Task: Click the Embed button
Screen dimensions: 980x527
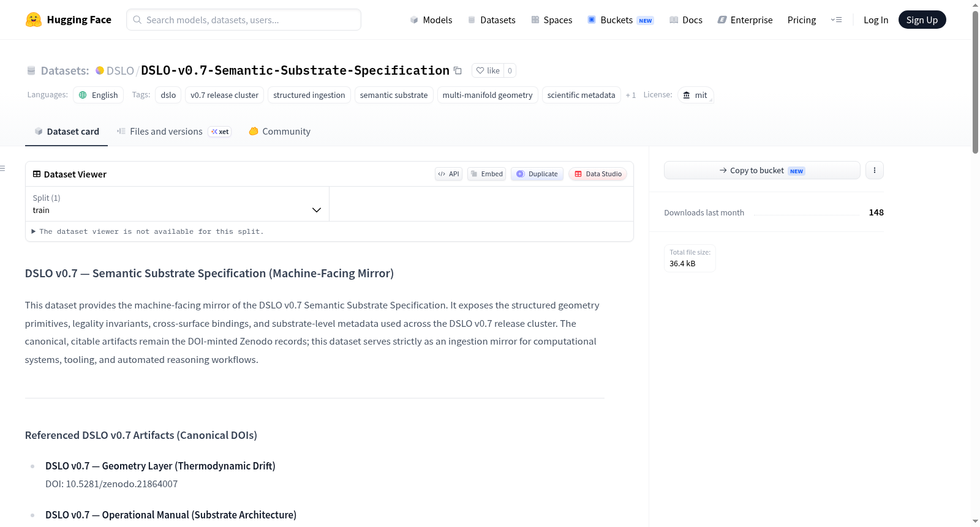Action: pyautogui.click(x=487, y=174)
